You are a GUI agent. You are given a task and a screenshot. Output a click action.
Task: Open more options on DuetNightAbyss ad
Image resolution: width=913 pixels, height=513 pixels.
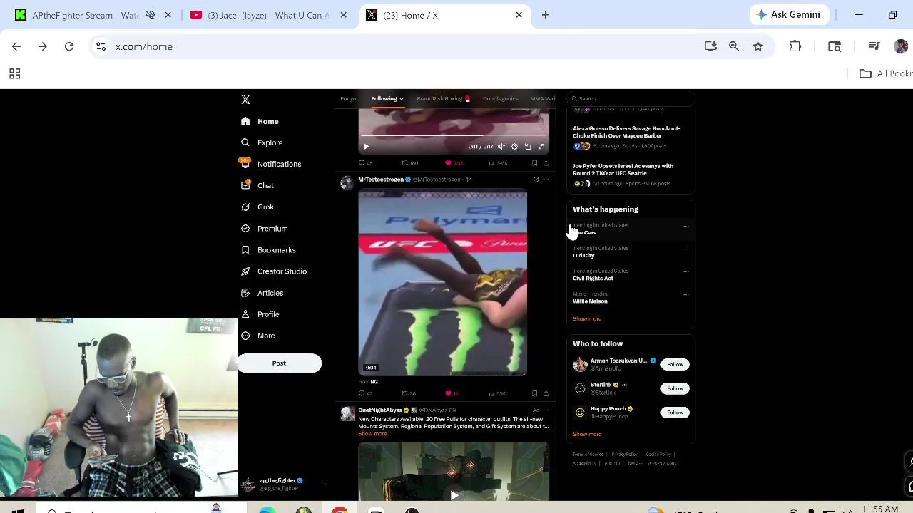coord(546,410)
